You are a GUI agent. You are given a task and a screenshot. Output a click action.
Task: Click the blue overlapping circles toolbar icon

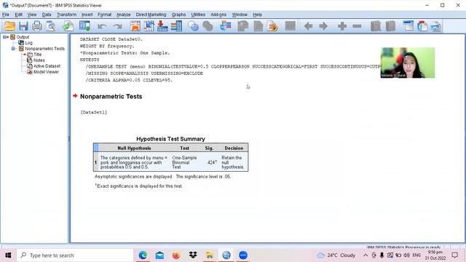(194, 26)
